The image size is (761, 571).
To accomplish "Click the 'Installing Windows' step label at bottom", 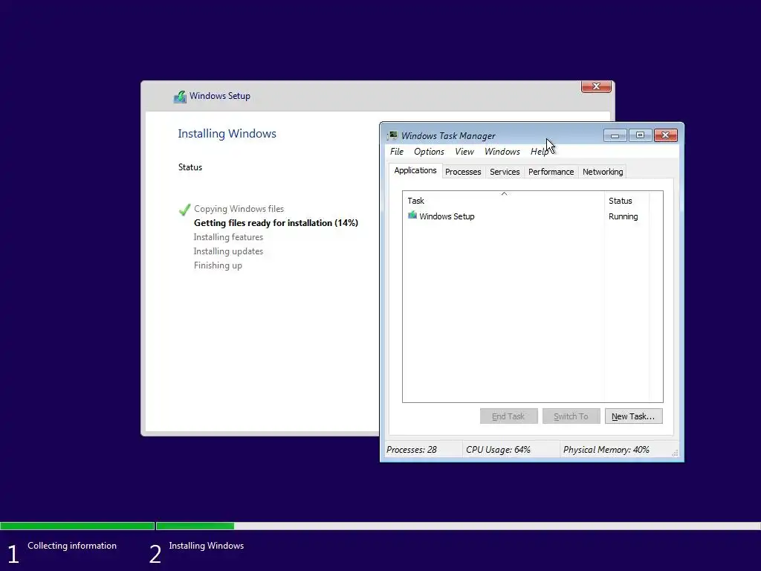I will click(207, 546).
